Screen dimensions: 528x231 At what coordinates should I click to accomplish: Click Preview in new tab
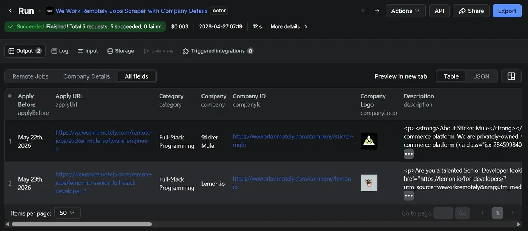pyautogui.click(x=401, y=76)
